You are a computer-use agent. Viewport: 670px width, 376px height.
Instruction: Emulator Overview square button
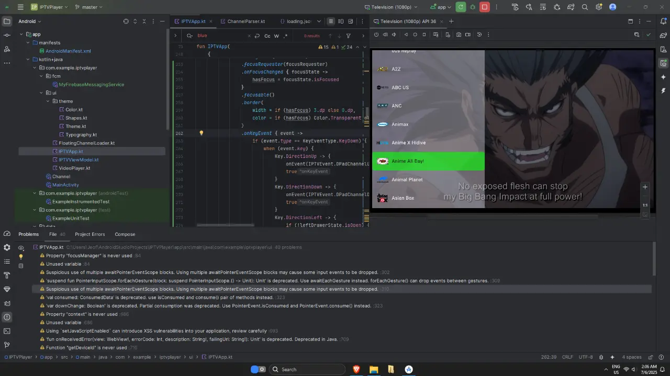(424, 35)
